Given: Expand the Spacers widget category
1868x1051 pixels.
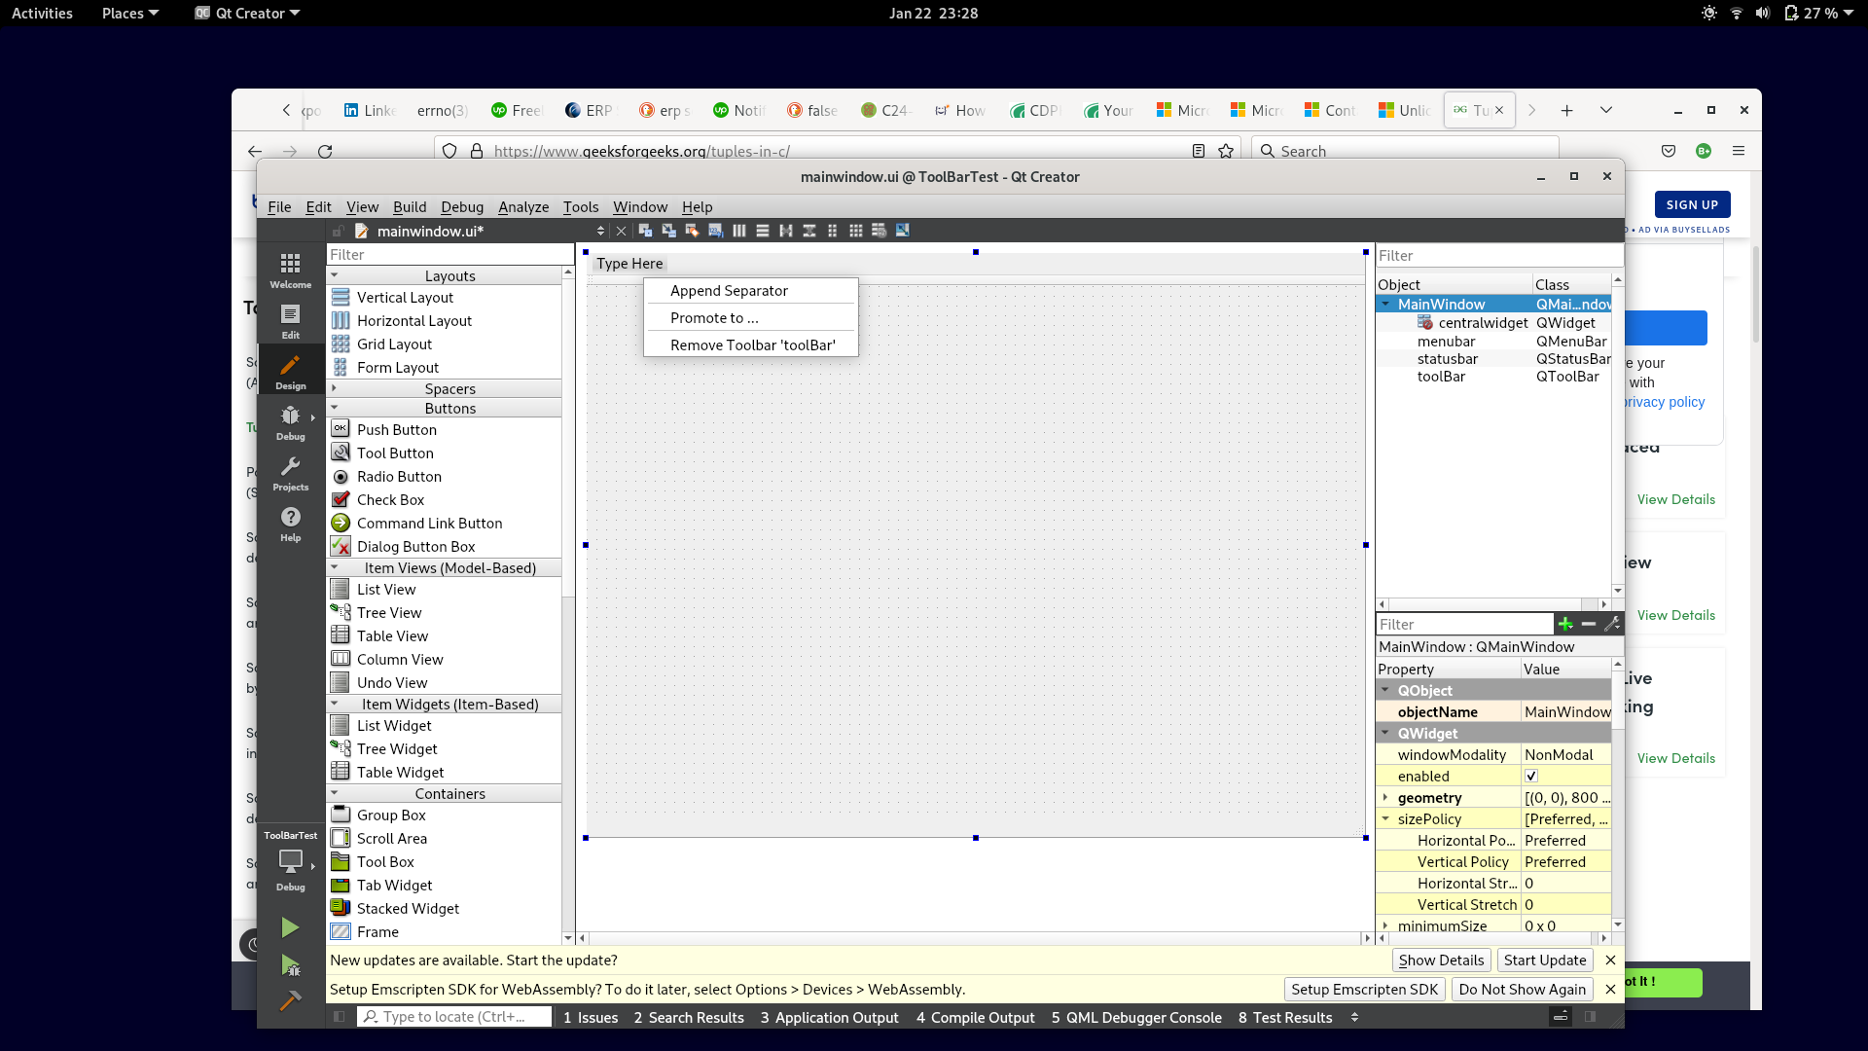Looking at the screenshot, I should tap(335, 388).
